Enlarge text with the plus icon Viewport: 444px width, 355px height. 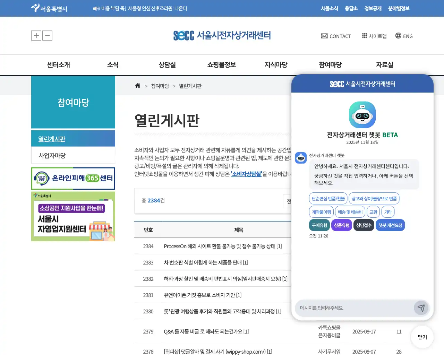click(36, 35)
